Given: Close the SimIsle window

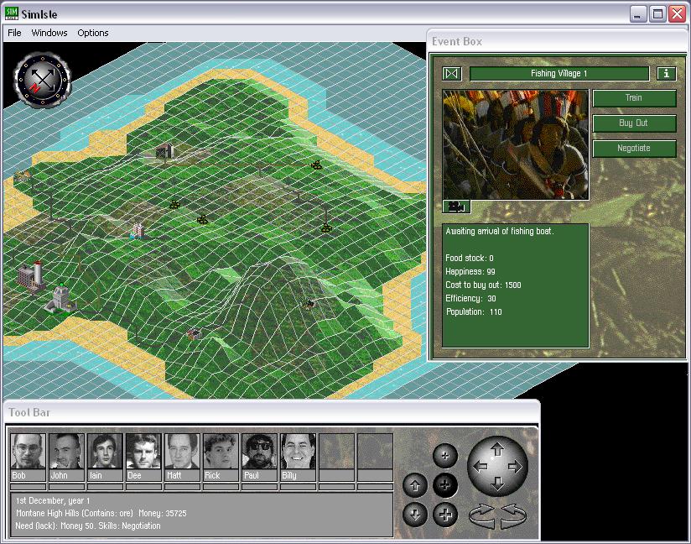Looking at the screenshot, I should click(677, 14).
